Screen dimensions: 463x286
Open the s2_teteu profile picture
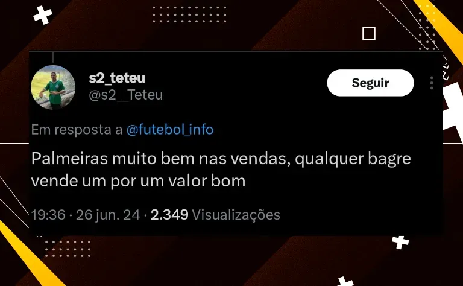tap(53, 87)
